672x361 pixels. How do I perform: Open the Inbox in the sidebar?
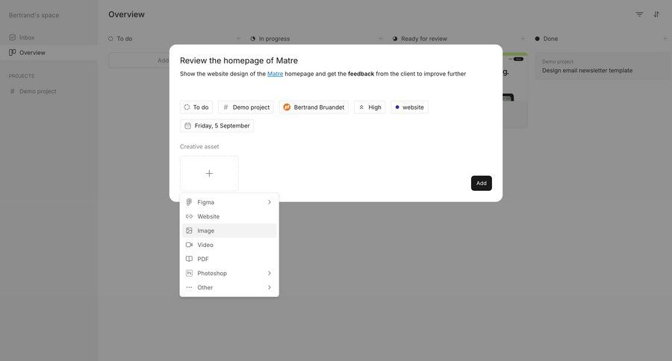[x=27, y=37]
